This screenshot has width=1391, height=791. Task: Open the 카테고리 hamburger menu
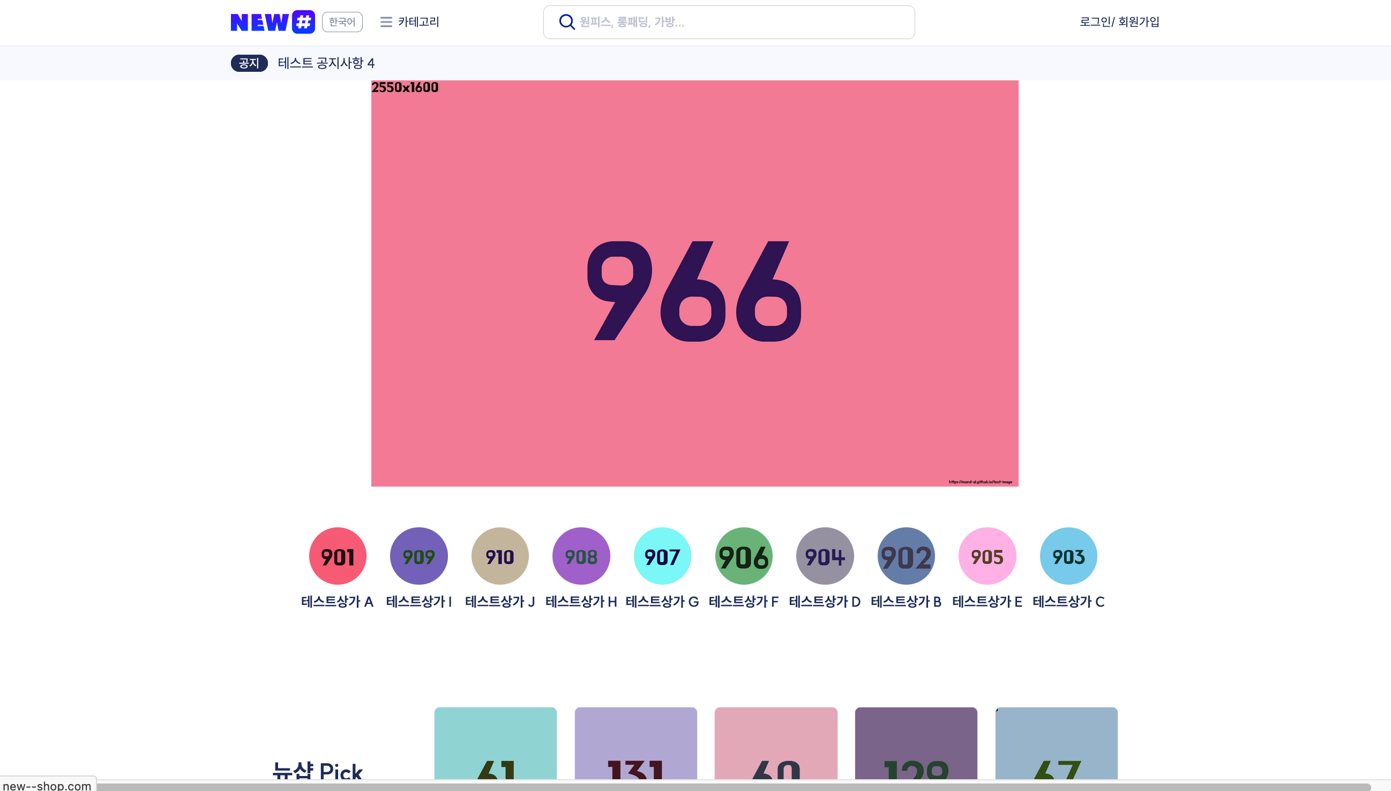point(409,22)
